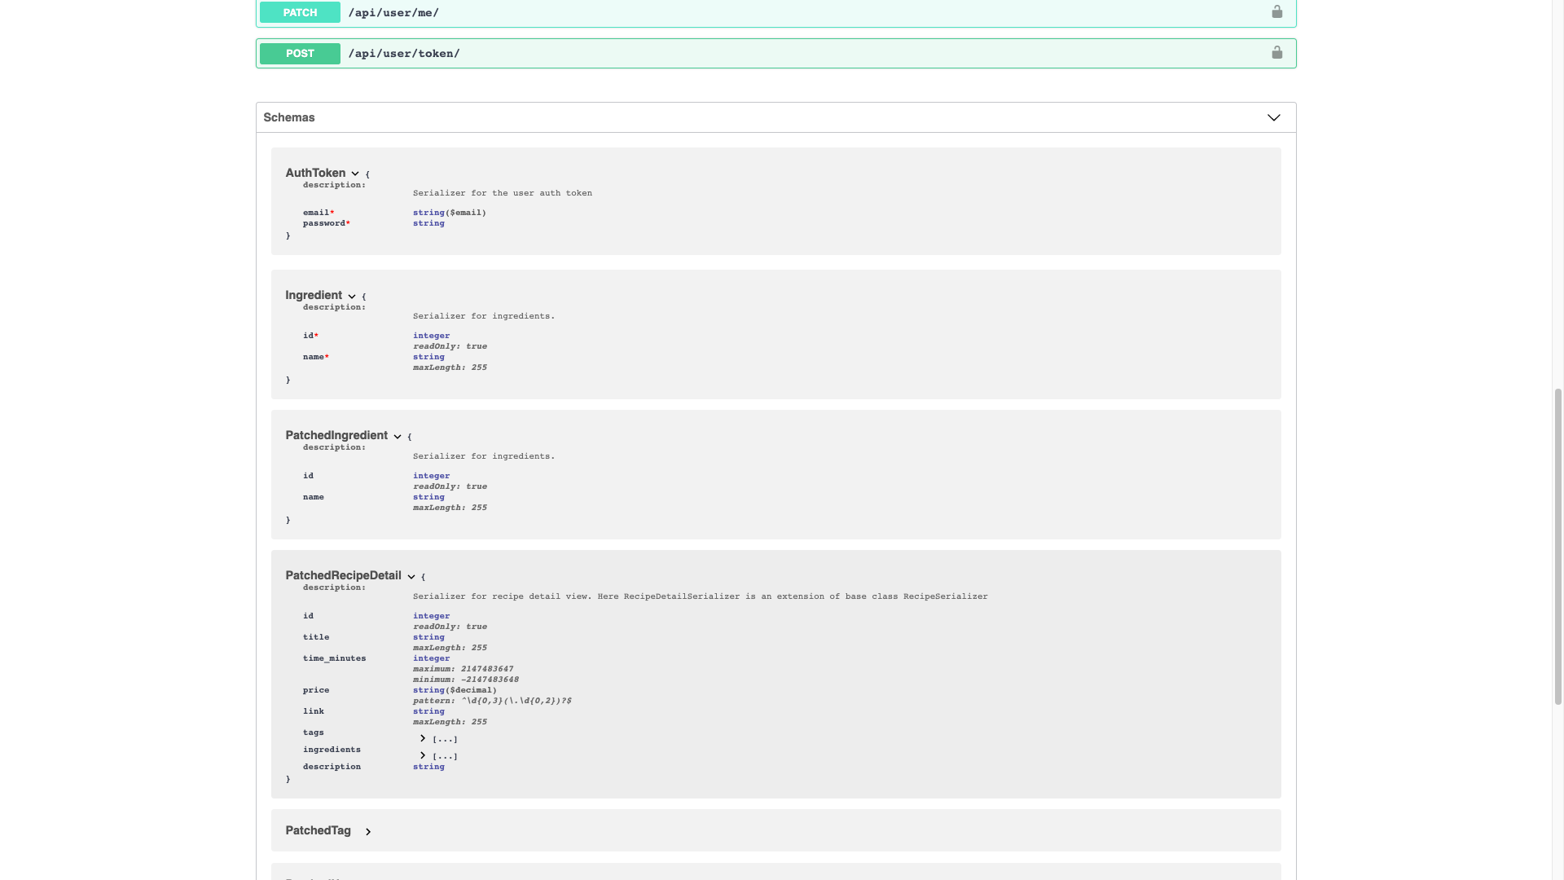Collapse the PatchedIngredient schema arrow
Viewport: 1564px width, 880px height.
click(397, 436)
